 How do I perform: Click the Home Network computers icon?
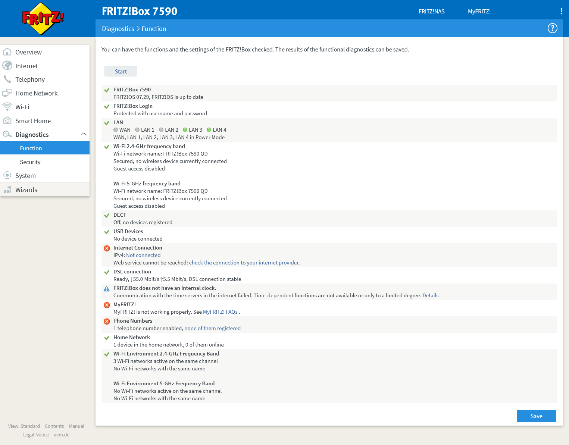pos(7,93)
